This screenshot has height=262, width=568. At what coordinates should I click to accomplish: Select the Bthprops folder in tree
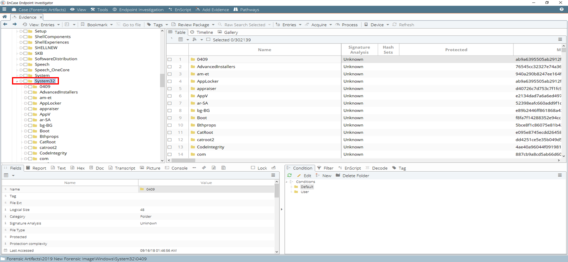tap(49, 136)
